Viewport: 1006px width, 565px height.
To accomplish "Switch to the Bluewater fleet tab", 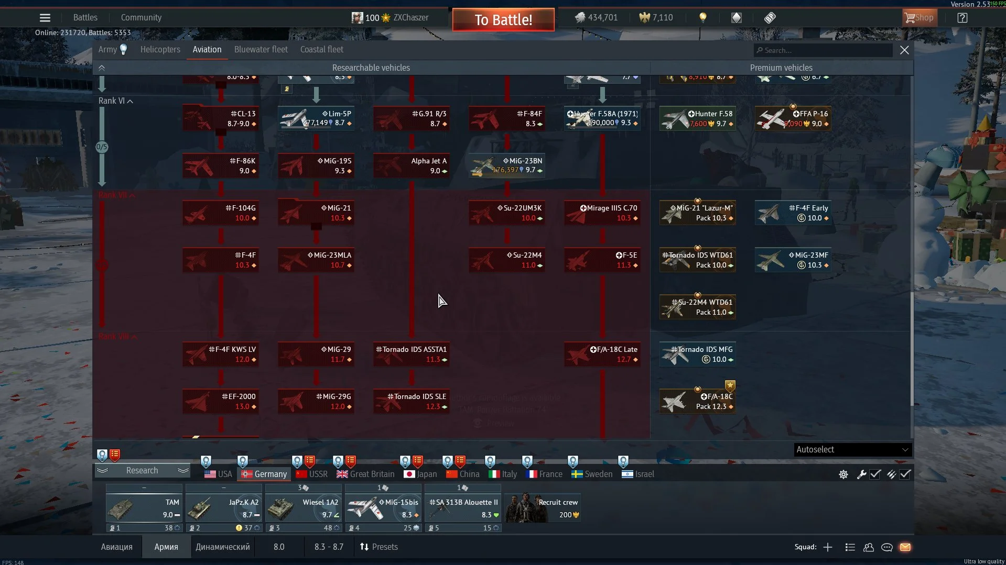I will tap(261, 50).
